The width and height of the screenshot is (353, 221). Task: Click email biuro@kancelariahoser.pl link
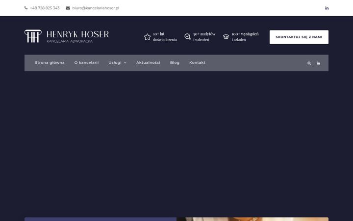96,8
